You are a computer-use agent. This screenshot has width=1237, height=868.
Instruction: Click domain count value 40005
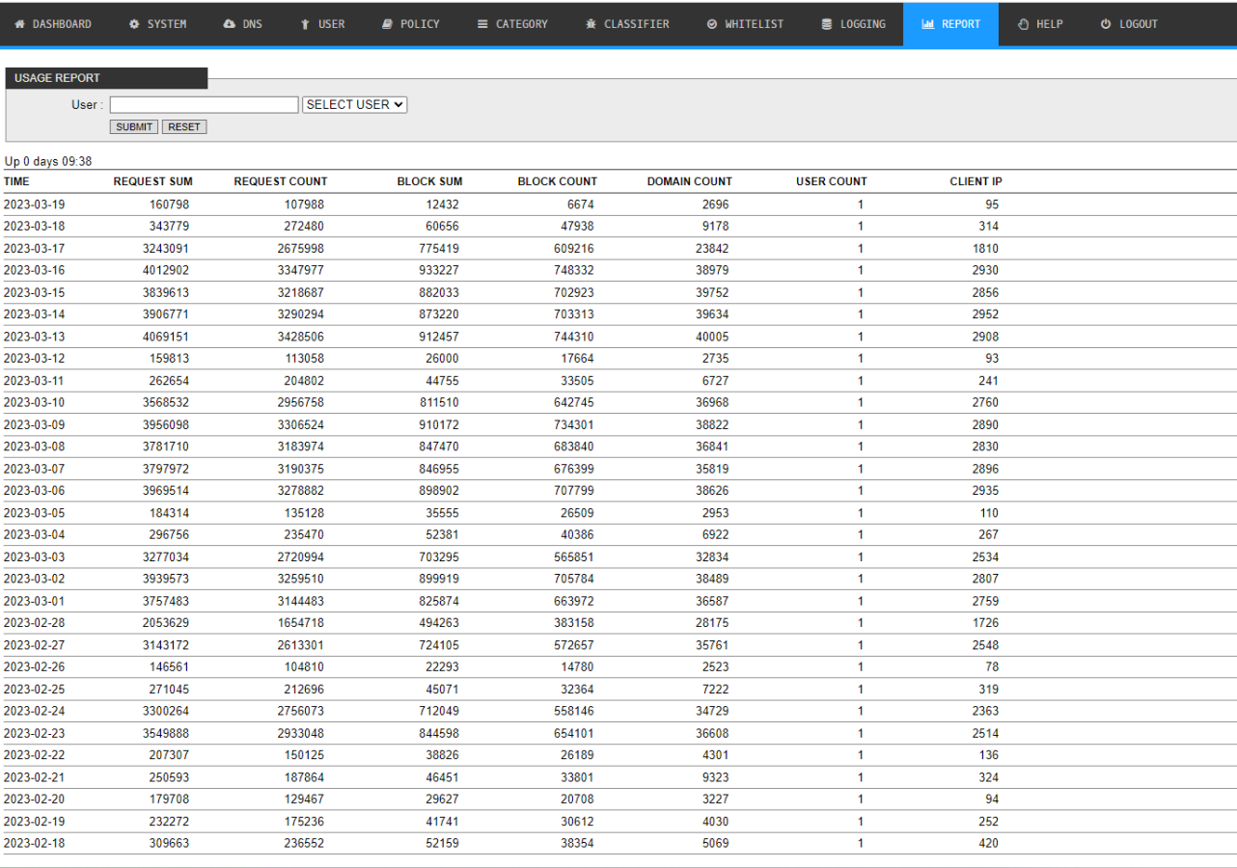(x=712, y=337)
